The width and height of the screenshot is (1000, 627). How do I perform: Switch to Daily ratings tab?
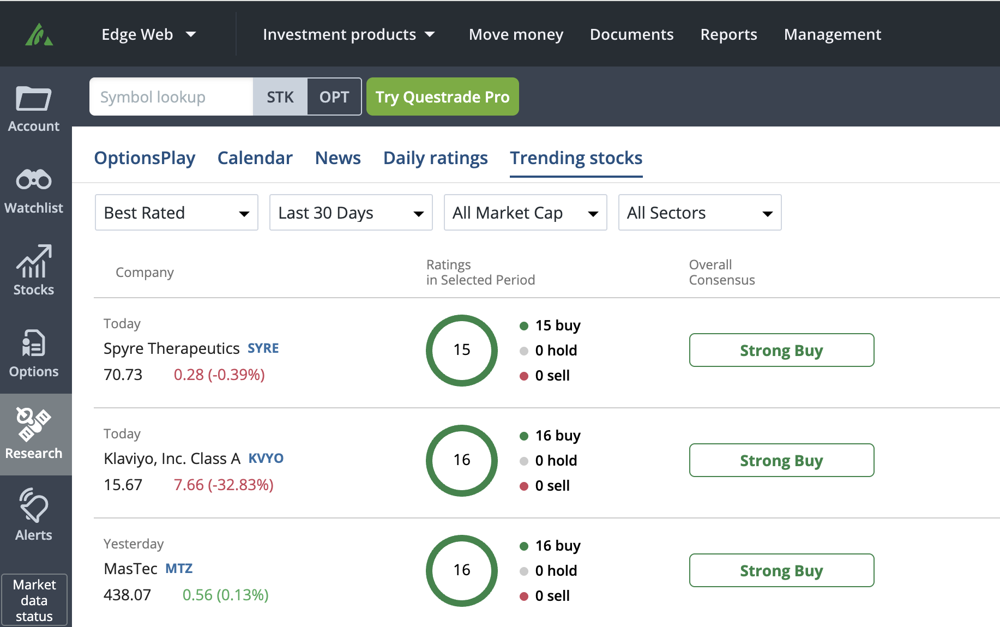pos(435,158)
